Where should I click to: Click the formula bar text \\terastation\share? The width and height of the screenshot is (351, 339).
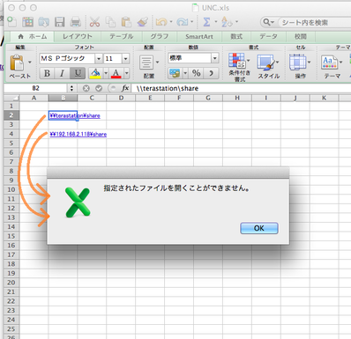pyautogui.click(x=168, y=88)
